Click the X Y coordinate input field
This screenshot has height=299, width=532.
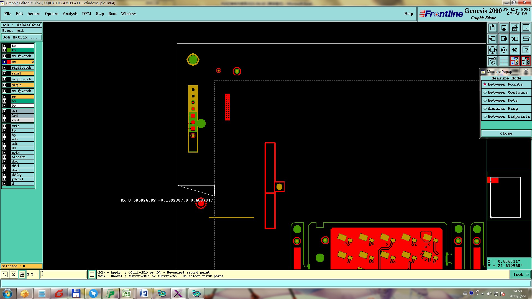click(x=64, y=274)
